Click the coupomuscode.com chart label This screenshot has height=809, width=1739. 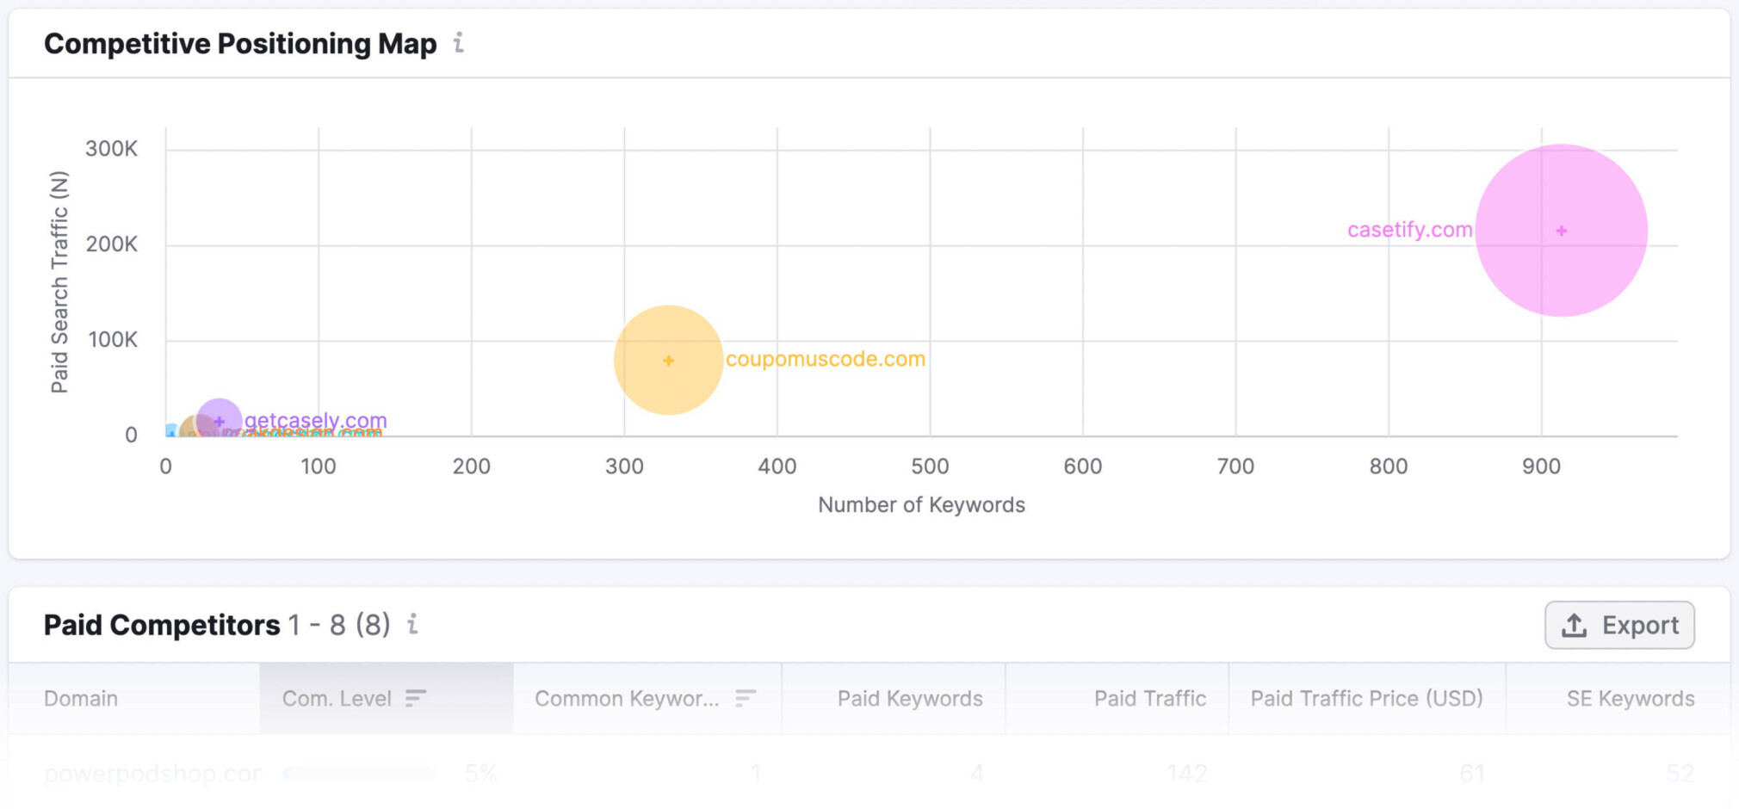(825, 359)
